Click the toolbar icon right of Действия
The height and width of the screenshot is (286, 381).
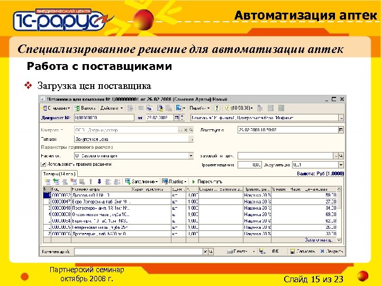[130, 108]
